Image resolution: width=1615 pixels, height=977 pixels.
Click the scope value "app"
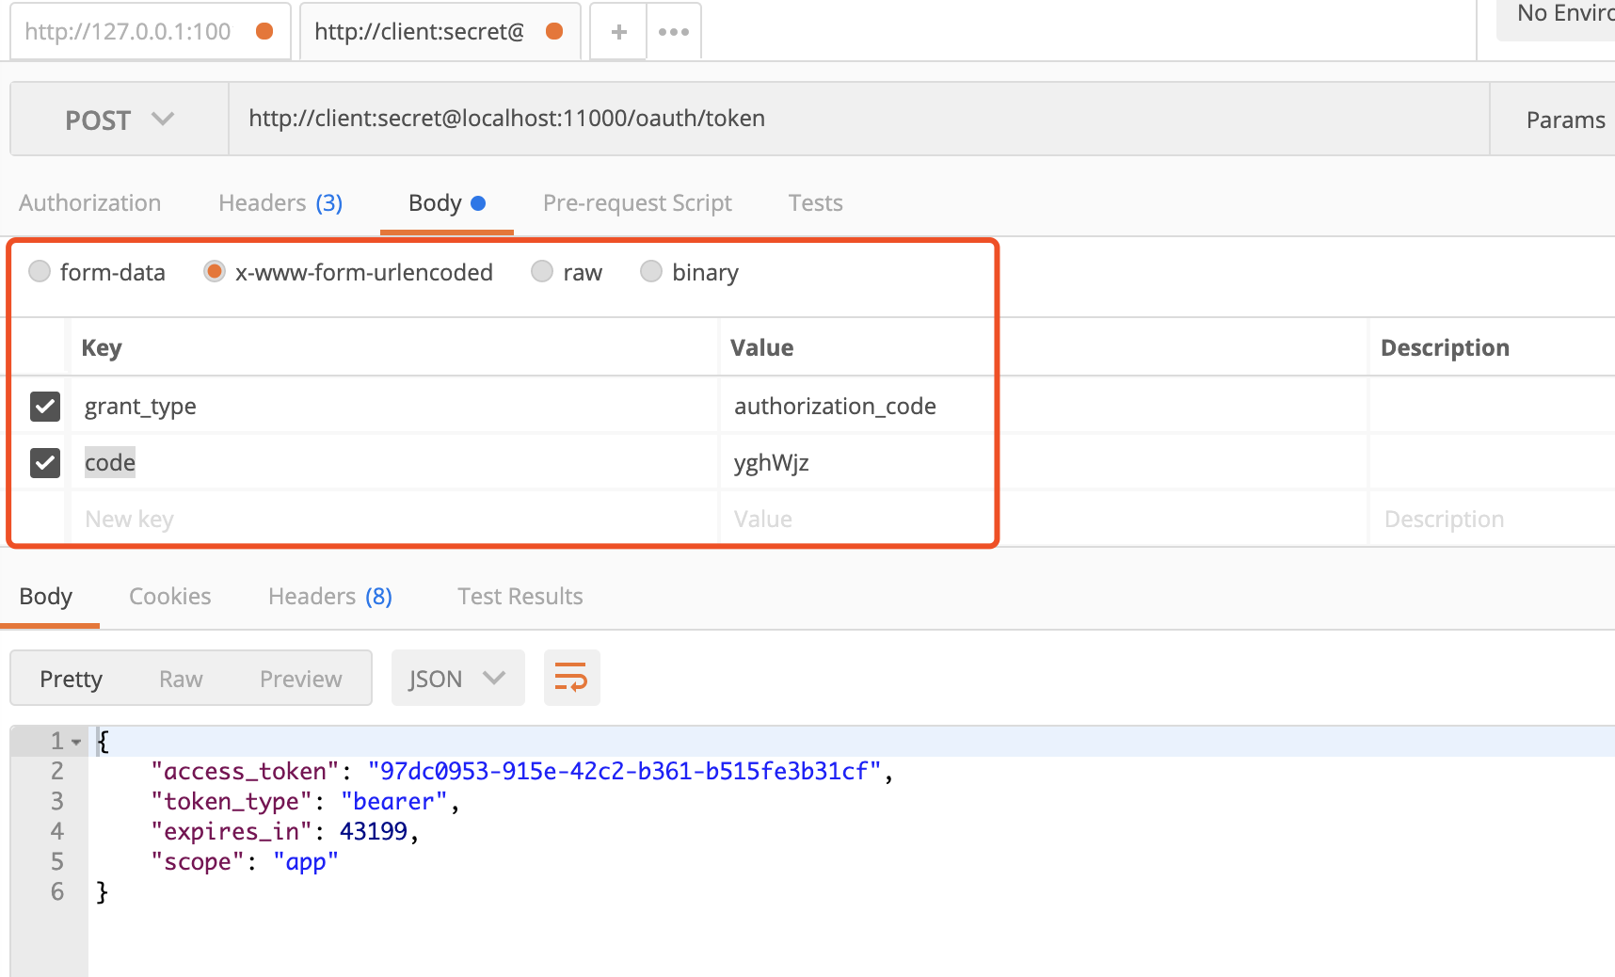tap(306, 862)
